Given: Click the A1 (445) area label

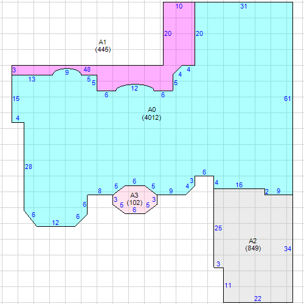Looking at the screenshot, I should pyautogui.click(x=103, y=46).
